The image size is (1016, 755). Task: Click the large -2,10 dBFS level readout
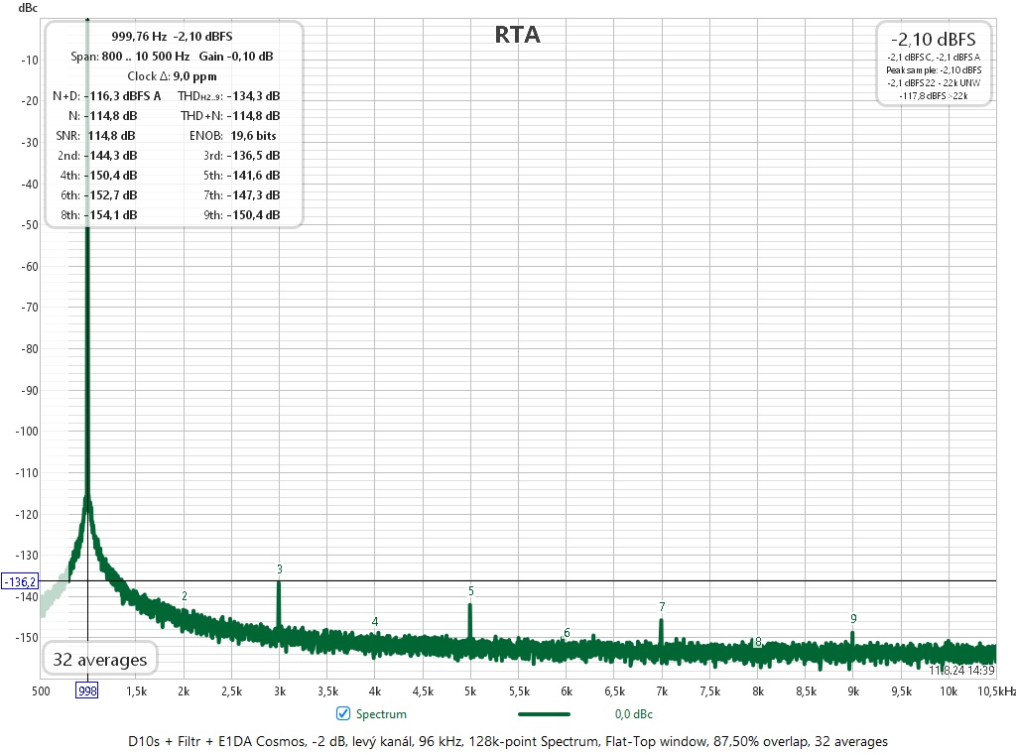click(933, 39)
